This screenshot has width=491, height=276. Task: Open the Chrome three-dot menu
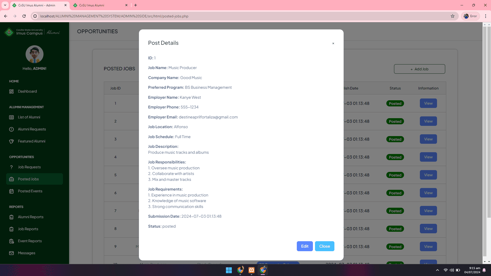(486, 16)
